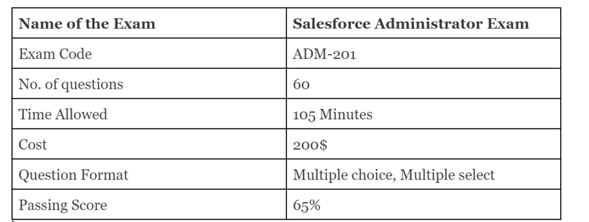Image resolution: width=589 pixels, height=222 pixels.
Task: Select the value 60 in the table
Action: coord(301,84)
